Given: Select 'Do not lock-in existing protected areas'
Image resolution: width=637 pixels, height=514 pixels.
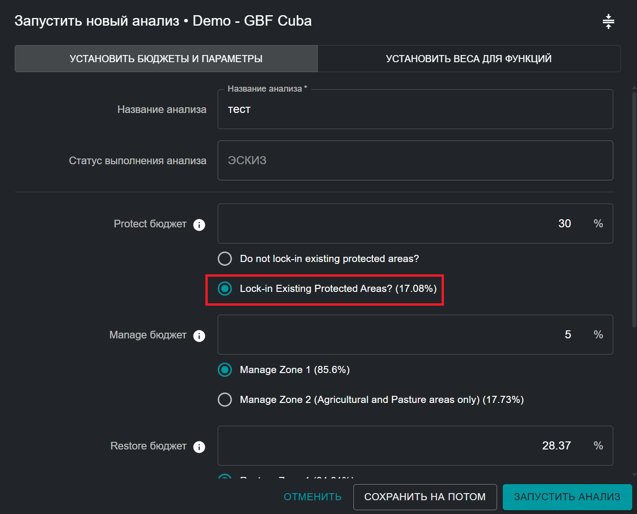Looking at the screenshot, I should [x=225, y=259].
